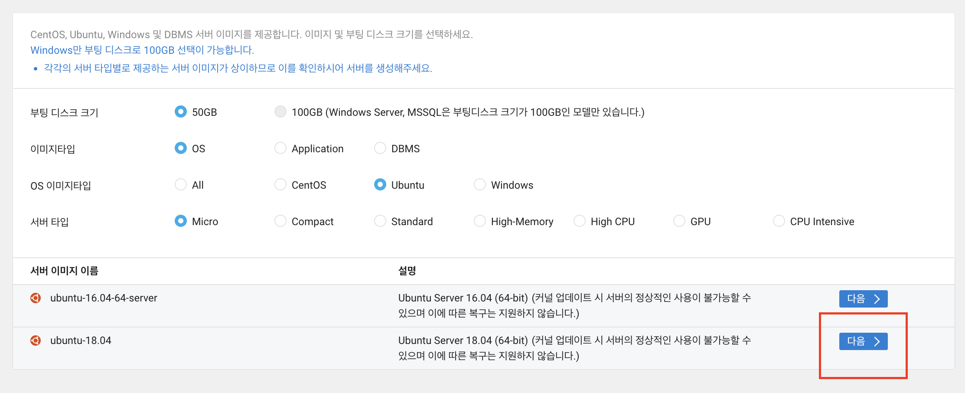Image resolution: width=965 pixels, height=393 pixels.
Task: Click 다음 for ubuntu-16.04-64-server
Action: (863, 299)
